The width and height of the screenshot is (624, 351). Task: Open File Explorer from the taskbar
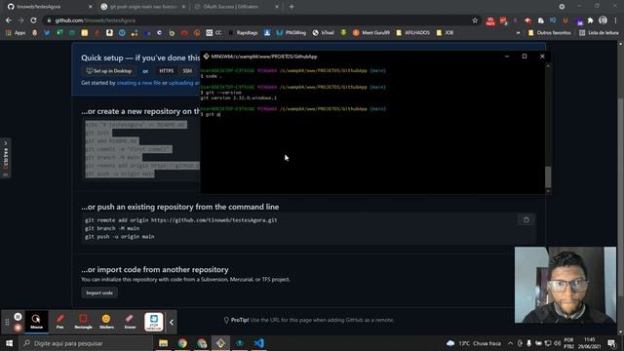click(x=163, y=343)
